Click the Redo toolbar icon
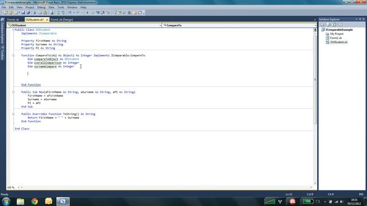 (78, 13)
